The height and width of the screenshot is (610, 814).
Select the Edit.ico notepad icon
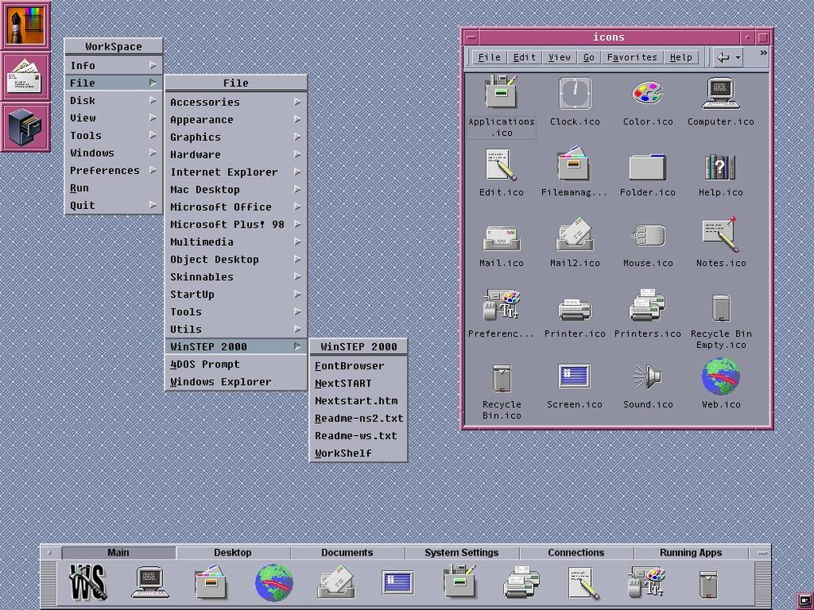pyautogui.click(x=501, y=164)
